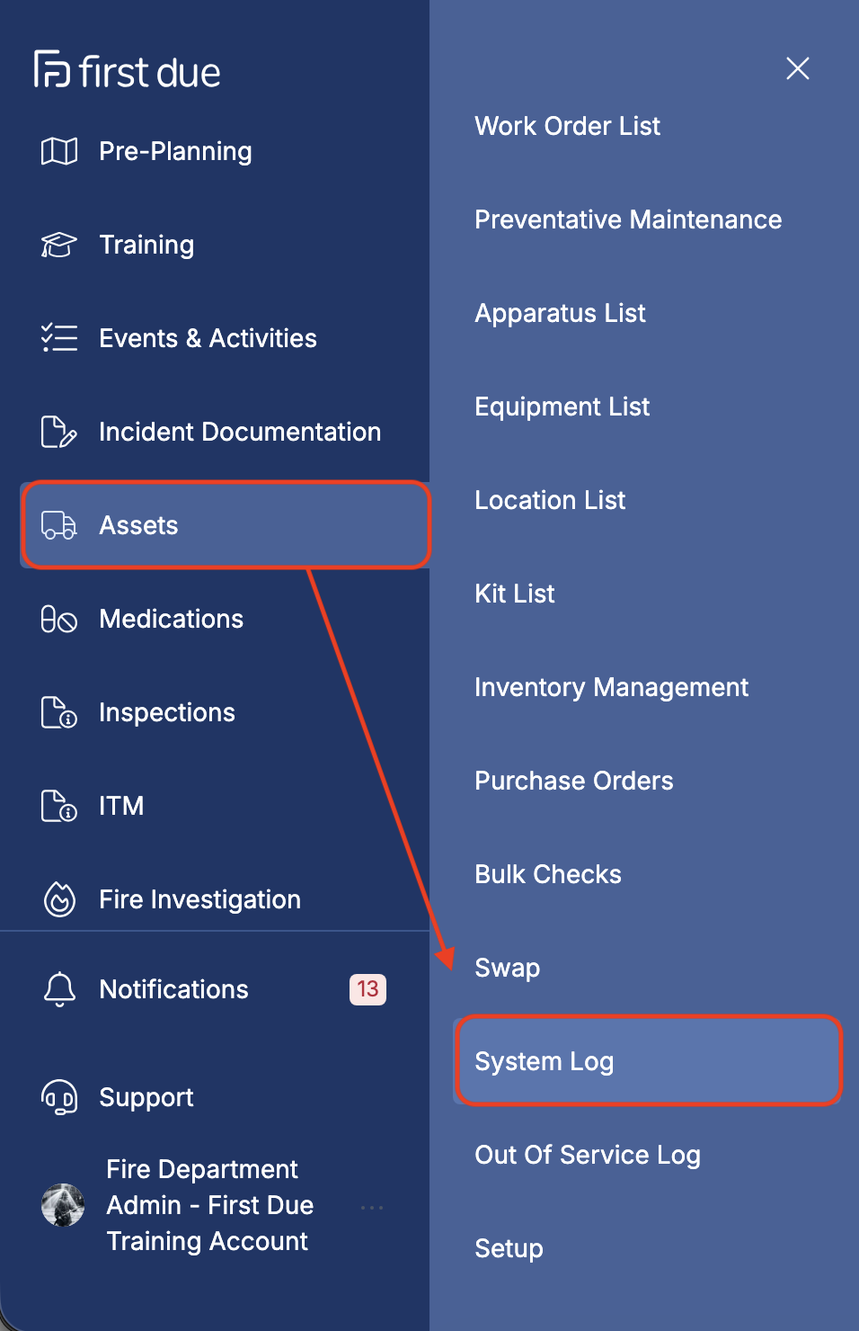The width and height of the screenshot is (859, 1331).
Task: Click the First Due logo
Action: (x=127, y=71)
